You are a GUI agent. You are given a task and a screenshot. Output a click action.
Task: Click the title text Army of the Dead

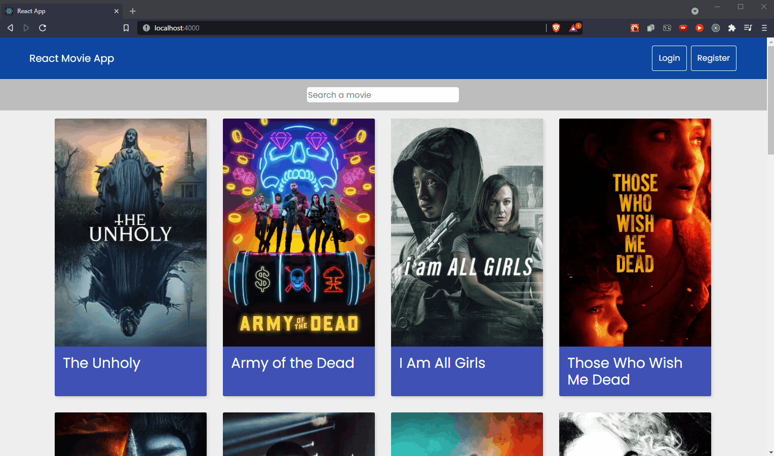point(293,363)
